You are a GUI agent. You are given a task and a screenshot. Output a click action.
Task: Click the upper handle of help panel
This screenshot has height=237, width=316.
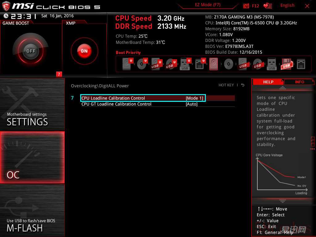(283, 88)
